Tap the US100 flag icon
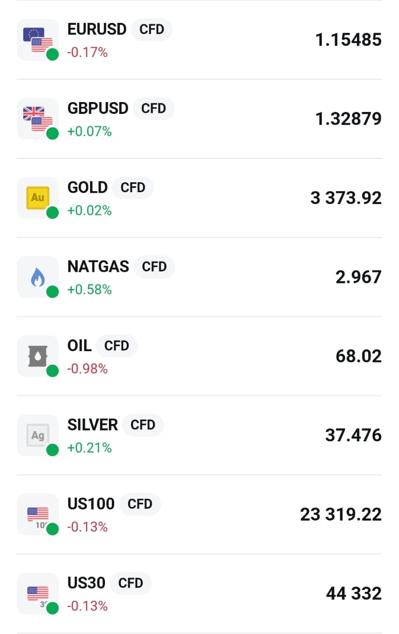This screenshot has width=399, height=634. tap(38, 514)
